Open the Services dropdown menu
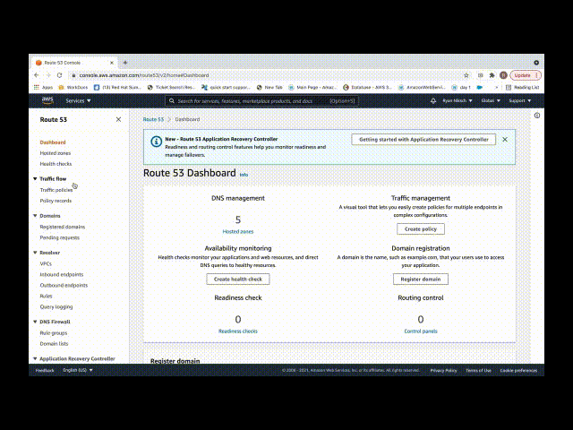Viewport: 573px width, 430px height. [78, 100]
